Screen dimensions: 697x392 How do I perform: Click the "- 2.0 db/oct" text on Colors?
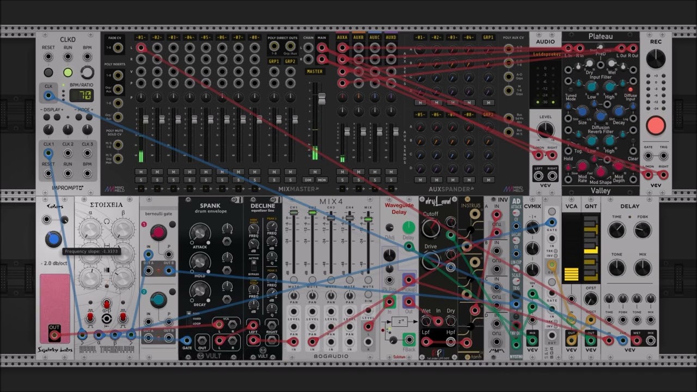tap(54, 264)
